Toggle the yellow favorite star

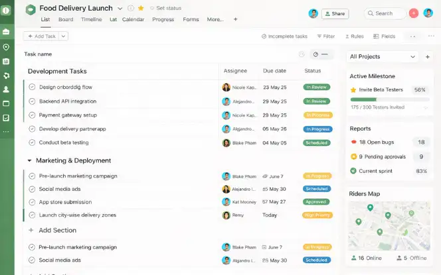[141, 8]
